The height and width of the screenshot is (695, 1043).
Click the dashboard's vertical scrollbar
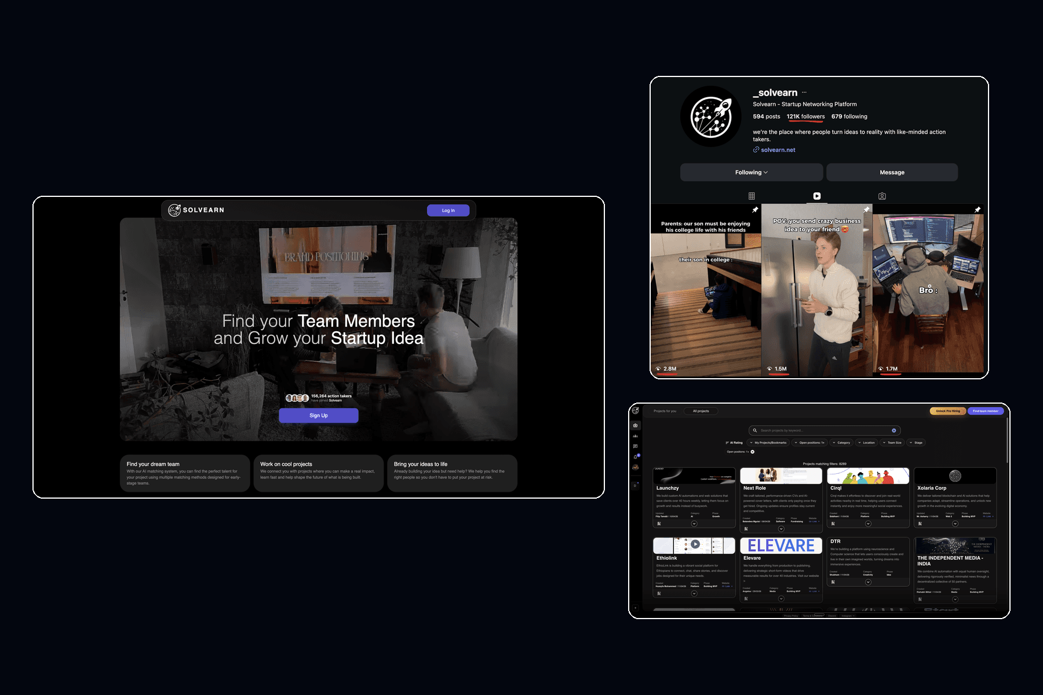[1007, 440]
